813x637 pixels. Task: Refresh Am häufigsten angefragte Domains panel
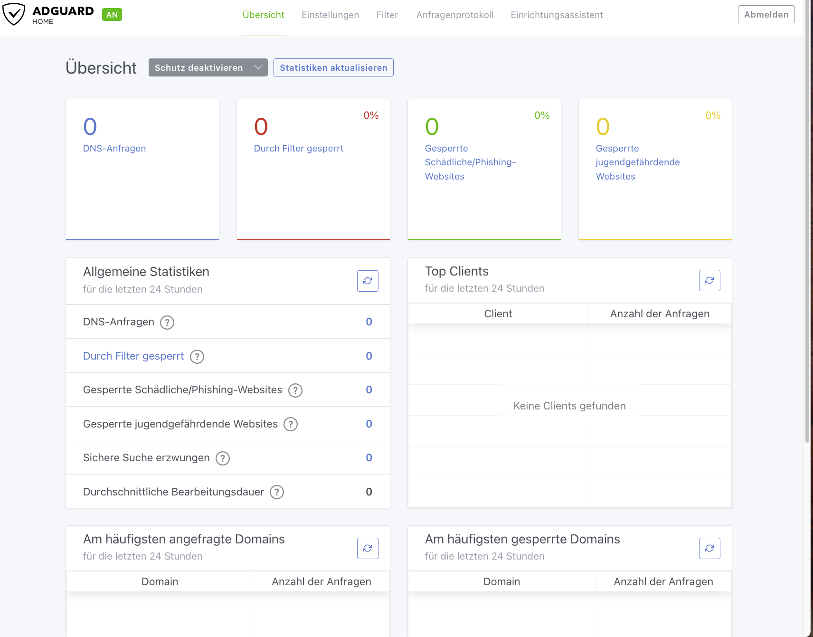(x=368, y=548)
